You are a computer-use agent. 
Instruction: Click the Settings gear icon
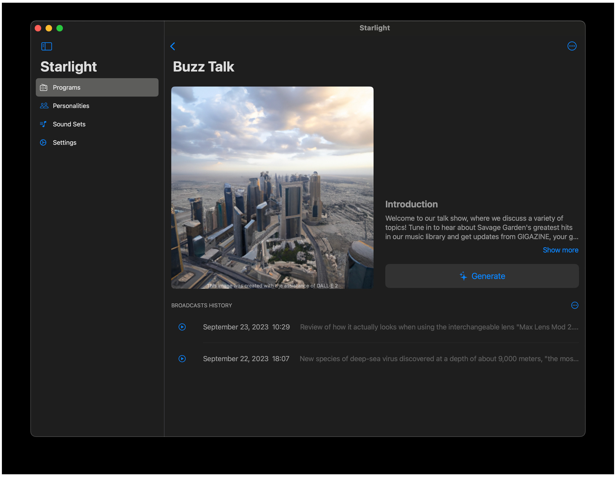(43, 142)
